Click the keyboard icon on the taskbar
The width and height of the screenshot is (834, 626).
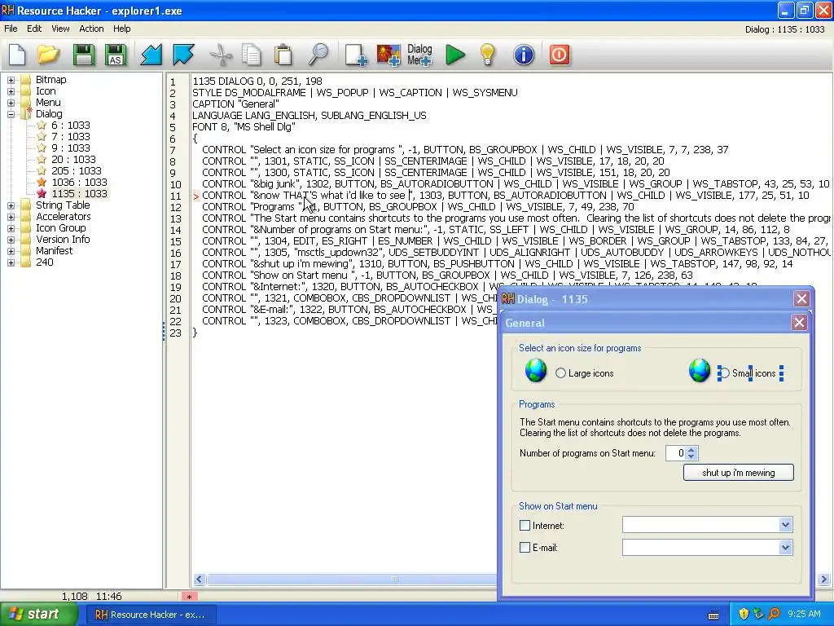713,615
